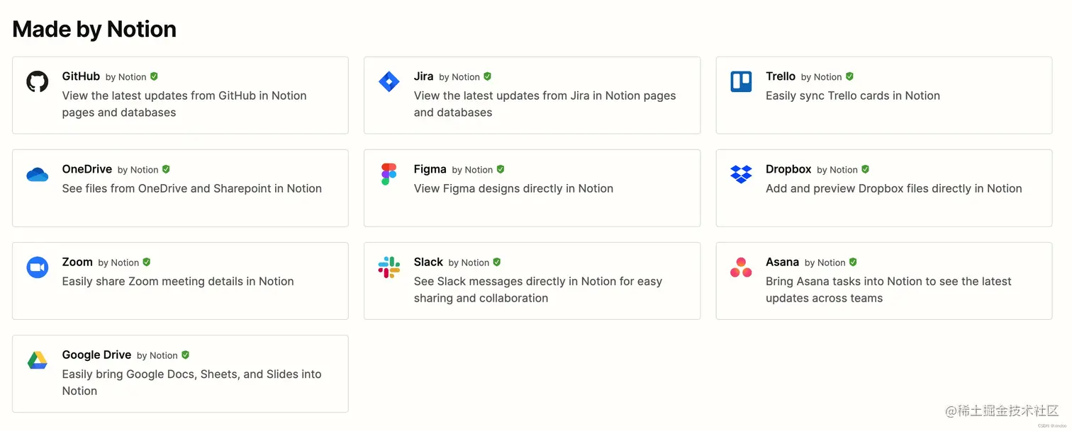Select the Zoom integration title

(x=77, y=262)
